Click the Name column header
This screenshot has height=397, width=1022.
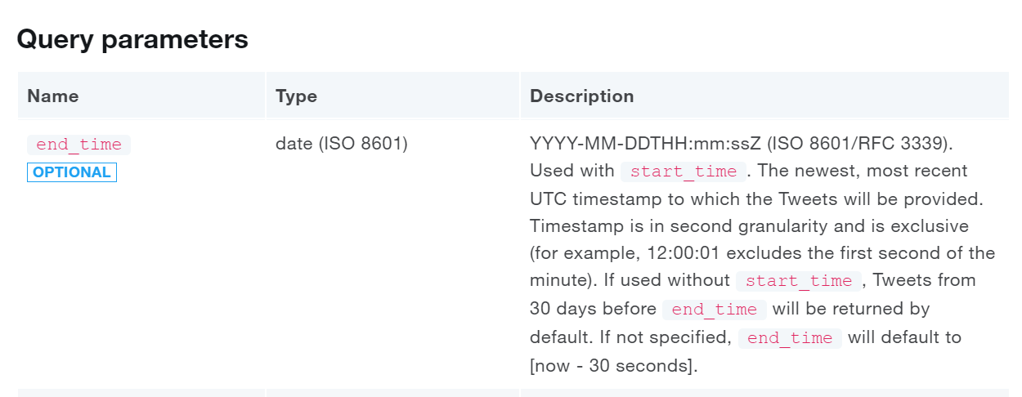click(53, 96)
